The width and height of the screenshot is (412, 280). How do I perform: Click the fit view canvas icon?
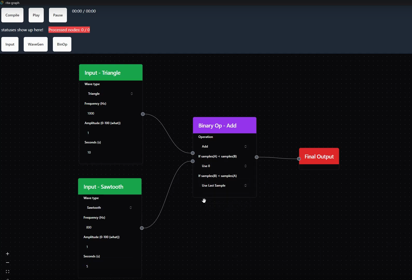pyautogui.click(x=8, y=271)
